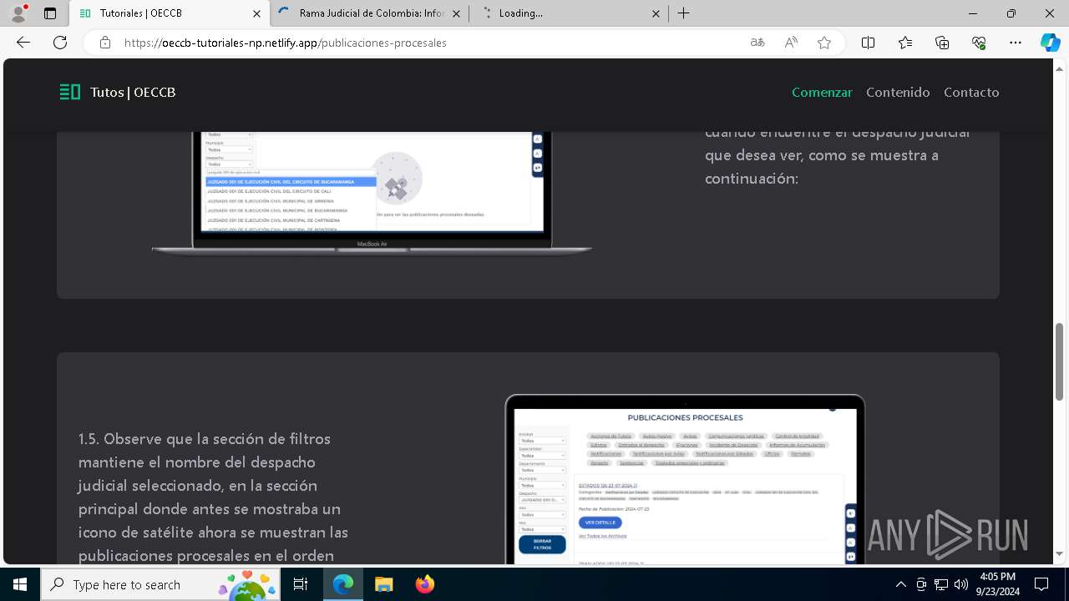
Task: Open Microsoft Edge from taskbar
Action: click(x=343, y=584)
